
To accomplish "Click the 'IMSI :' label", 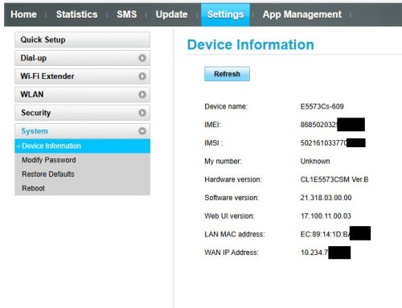I will click(x=214, y=143).
